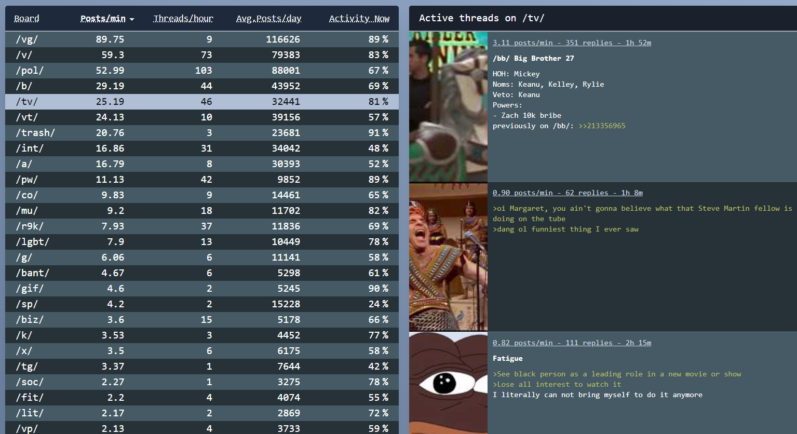Open the Big Brother thread thumbnail
Screen dimensions: 797x434
448,106
